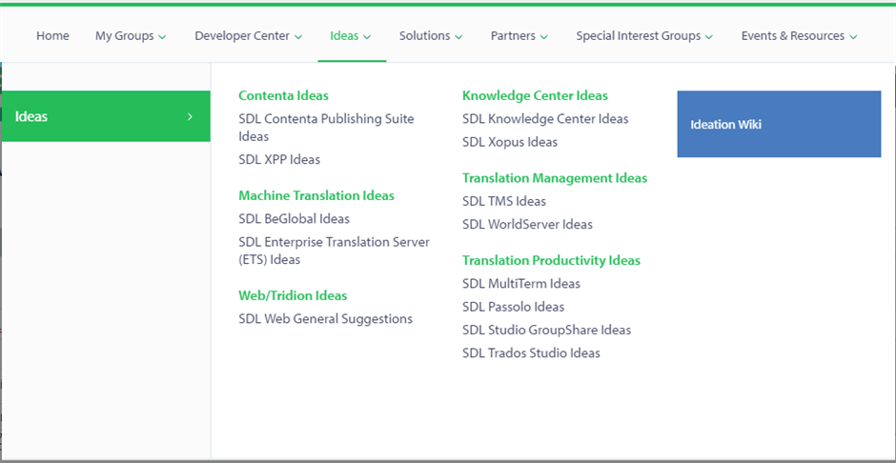Viewport: 896px width, 463px height.
Task: Open the Special Interest Groups menu
Action: pos(644,36)
